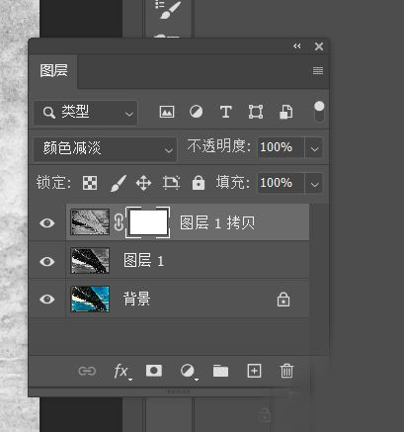Screen dimensions: 404x432
Task: Filter layers by pixel image type
Action: click(167, 112)
